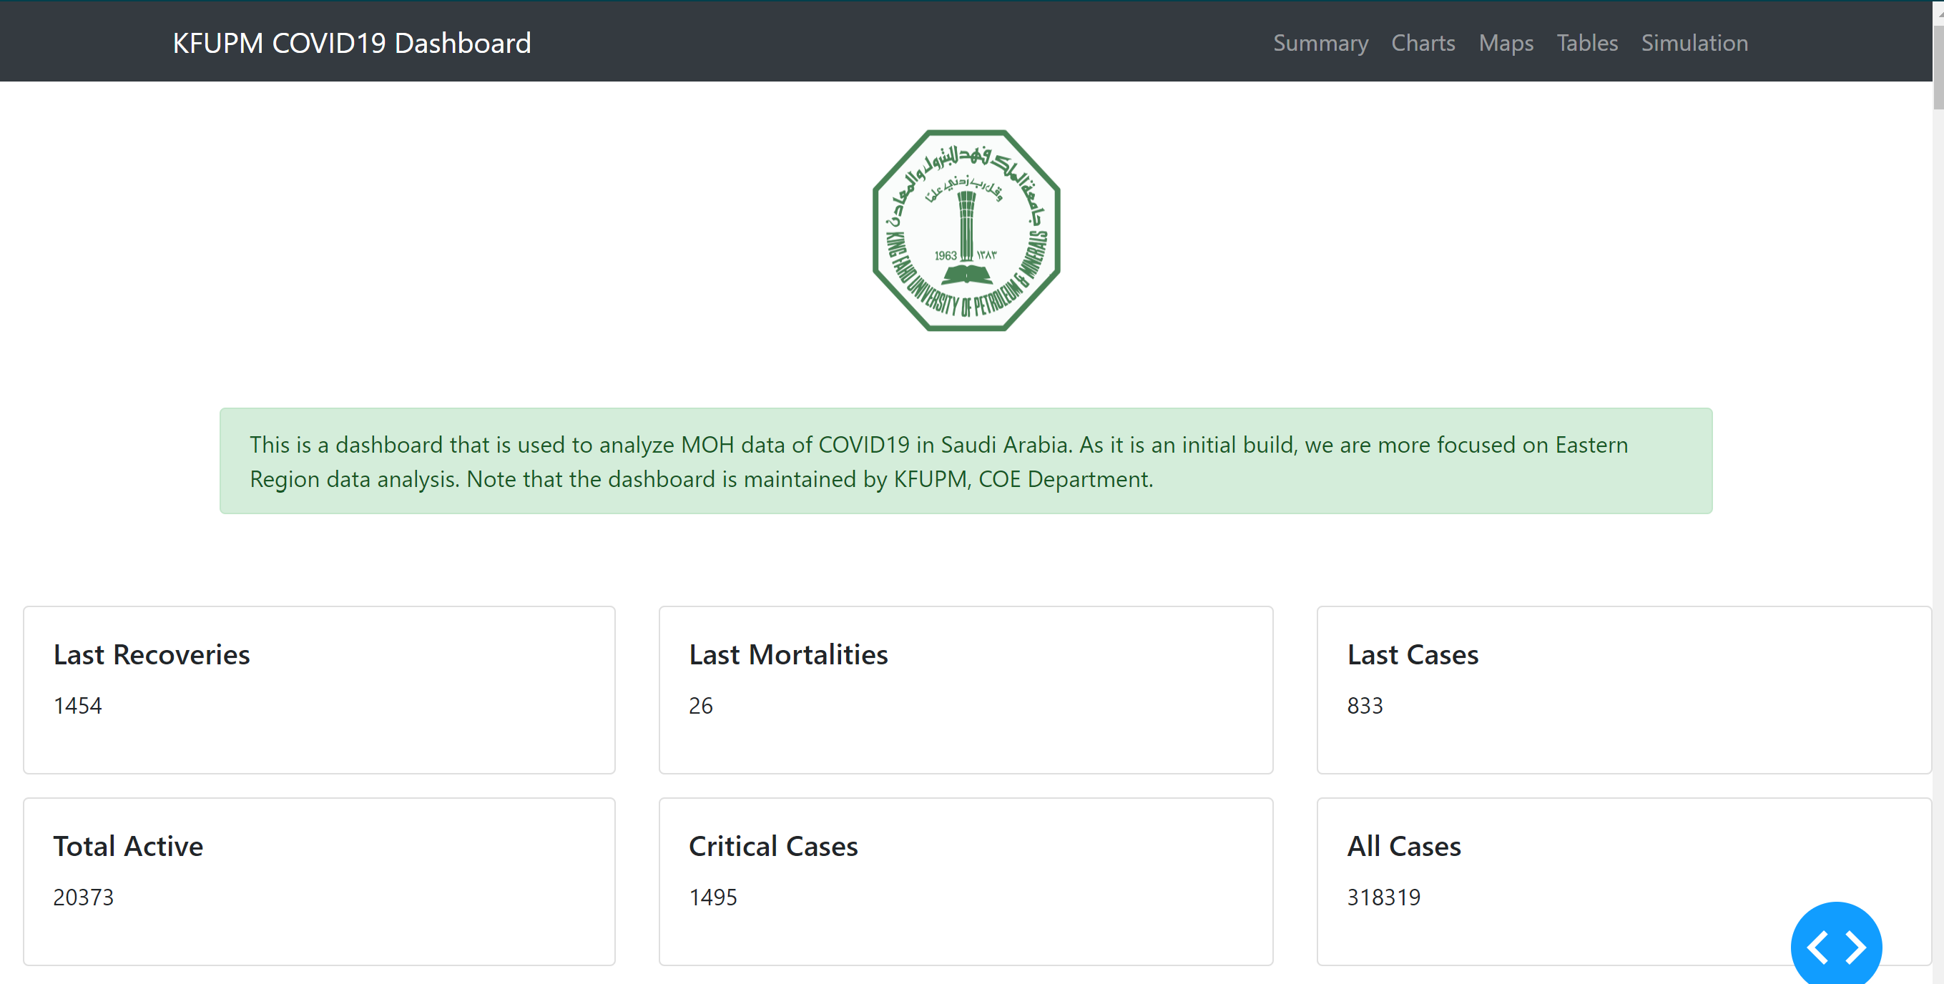The height and width of the screenshot is (984, 1944).
Task: Click the 1495 critical cases number
Action: [x=712, y=897]
